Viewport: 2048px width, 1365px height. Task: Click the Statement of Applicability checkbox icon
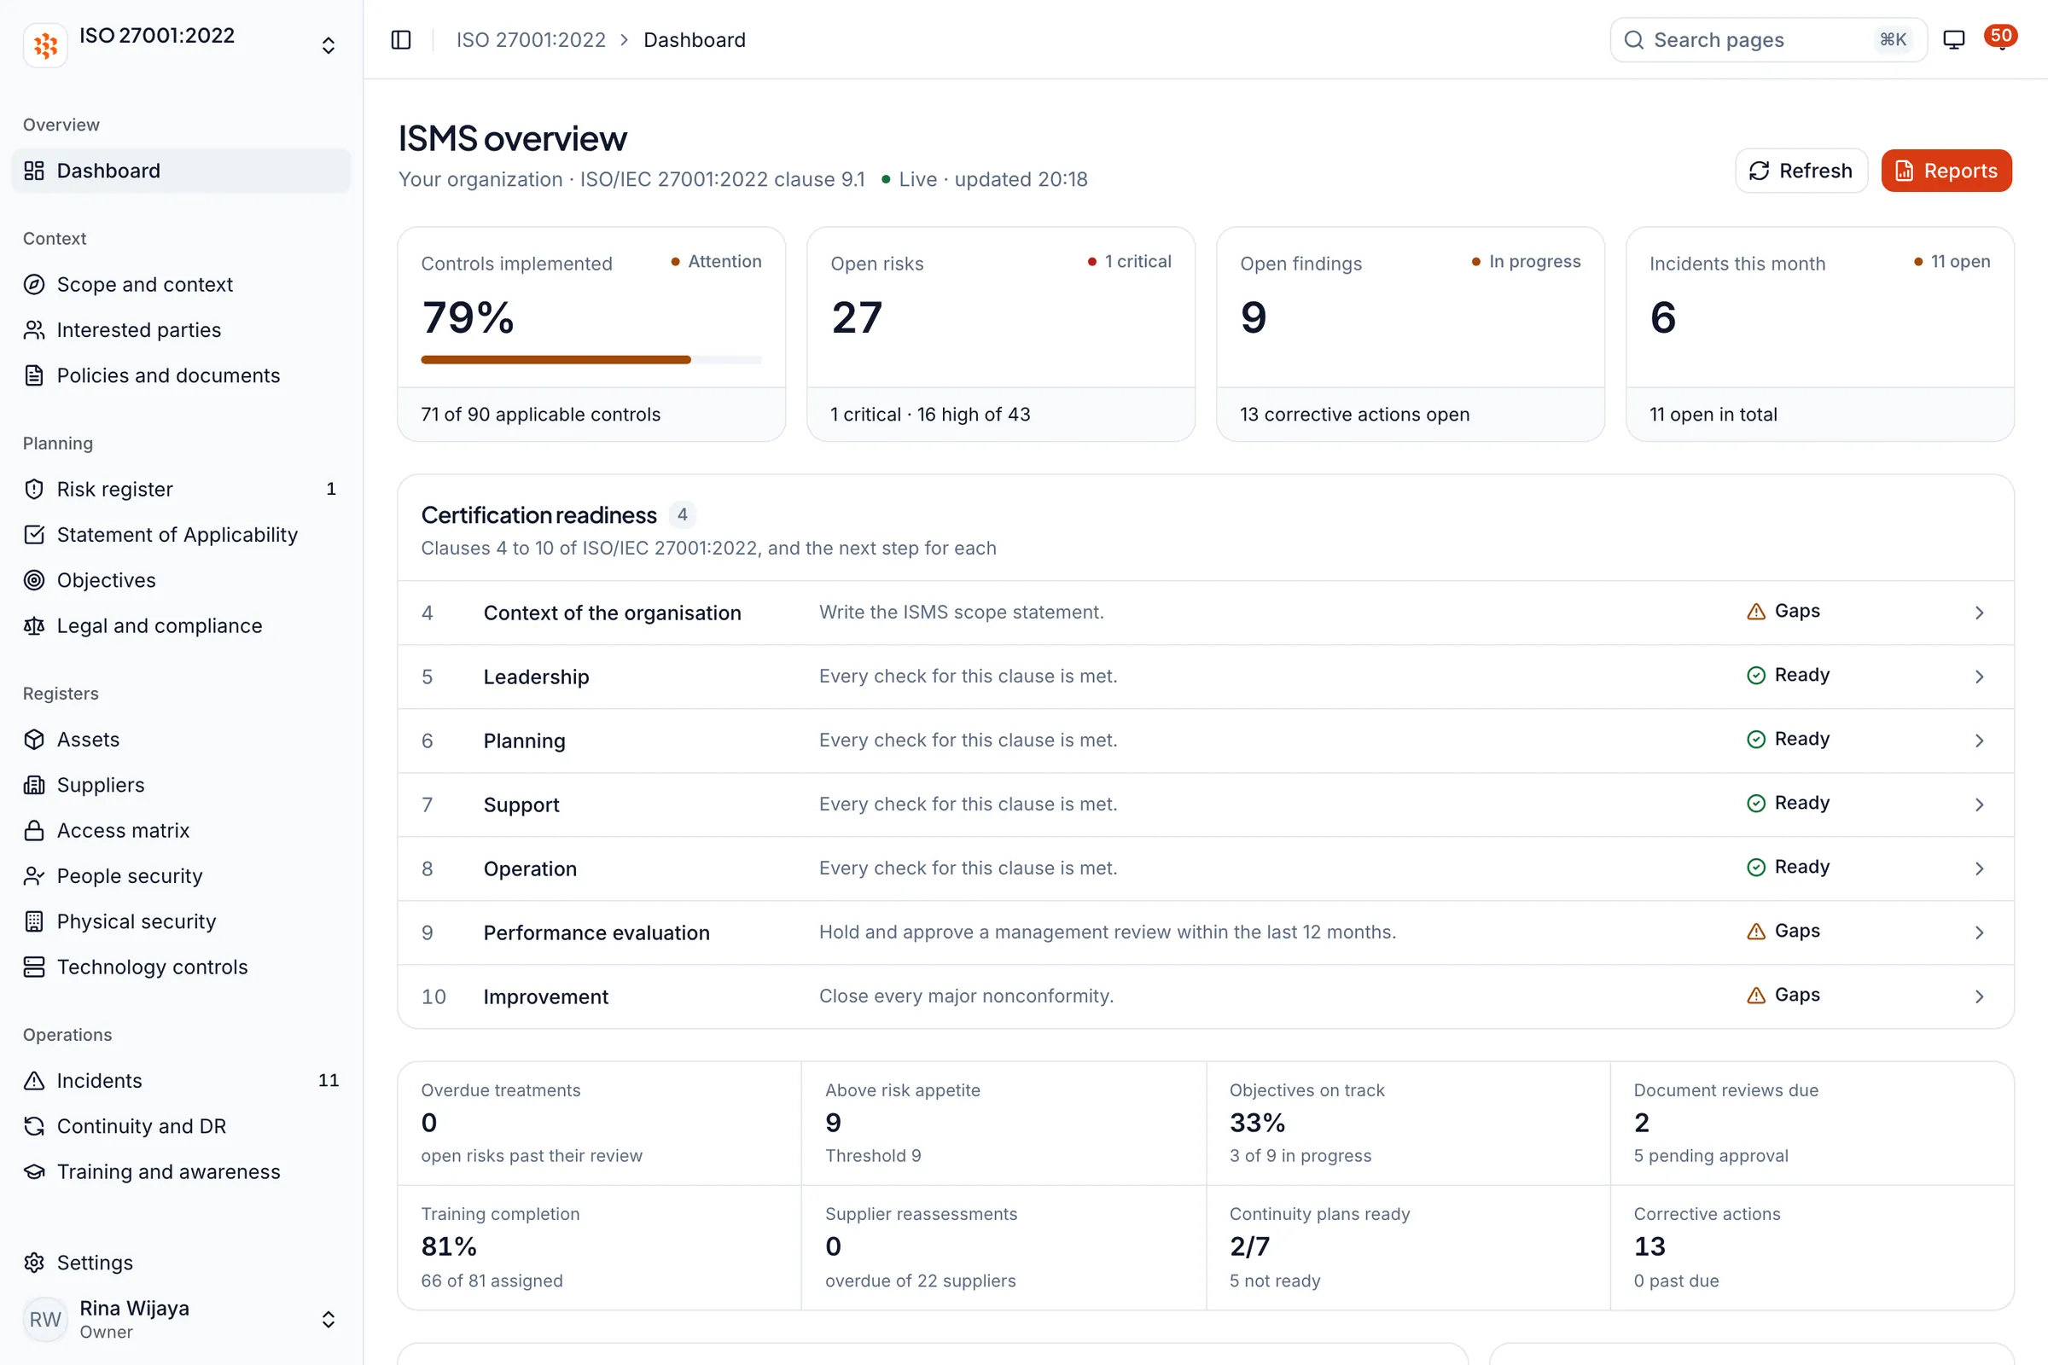click(x=34, y=535)
